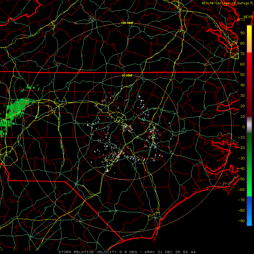Click the -20 label on the color scale
Viewport: 254px width, 254px height.
(241, 148)
